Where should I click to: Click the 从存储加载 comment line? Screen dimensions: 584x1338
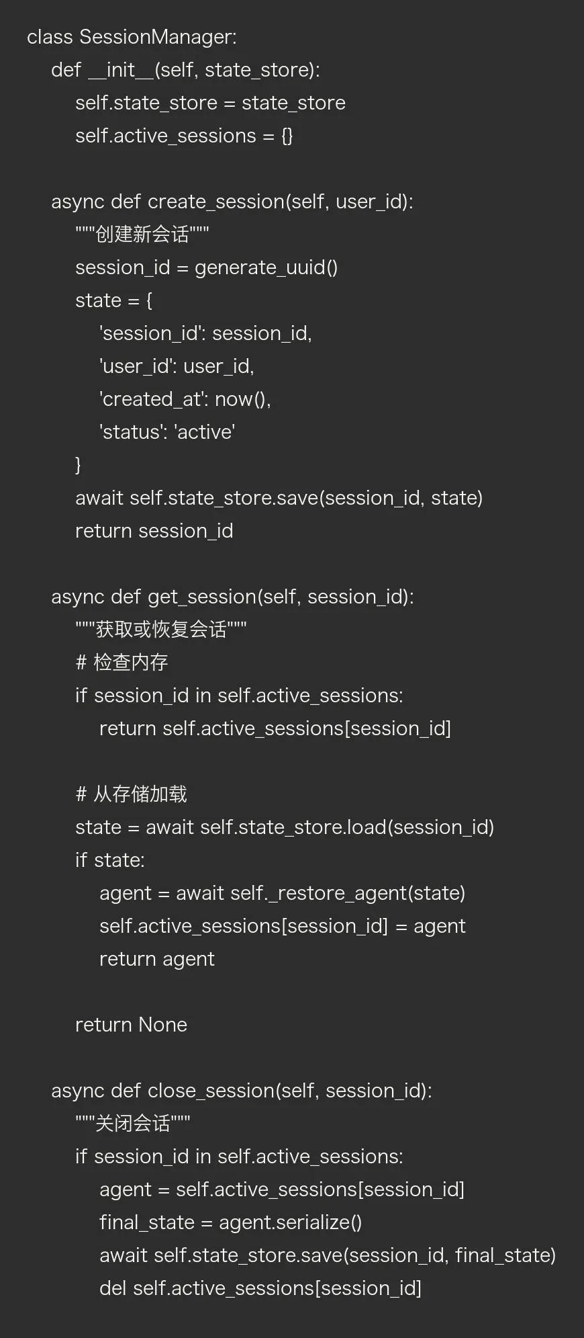131,794
